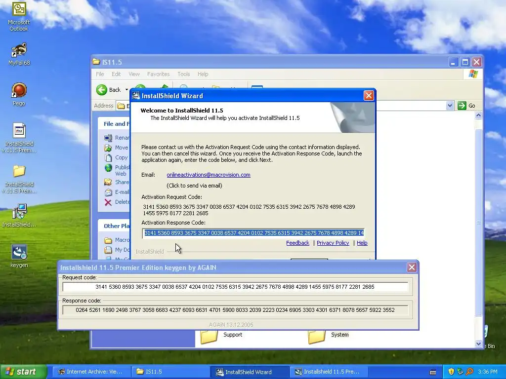Open the Edit menu in IS11.5
The width and height of the screenshot is (506, 379).
click(x=116, y=74)
